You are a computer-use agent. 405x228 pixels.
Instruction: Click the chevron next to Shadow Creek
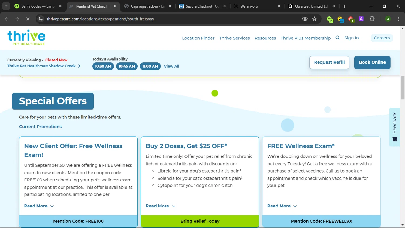coord(79,66)
